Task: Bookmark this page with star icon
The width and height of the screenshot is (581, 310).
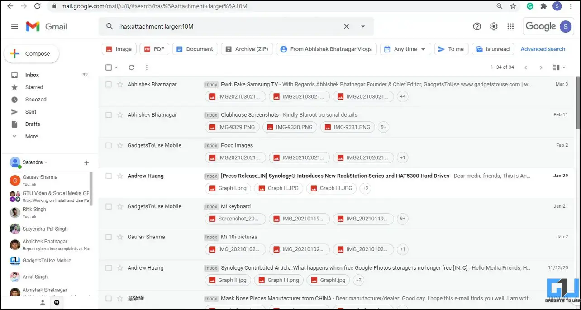Action: pyautogui.click(x=513, y=6)
